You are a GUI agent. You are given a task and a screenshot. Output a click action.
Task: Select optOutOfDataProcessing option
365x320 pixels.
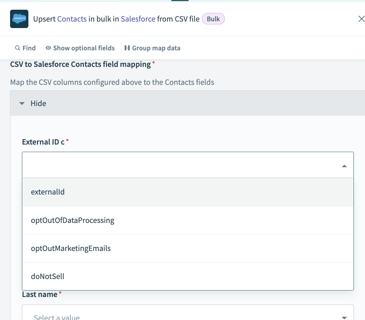188,220
